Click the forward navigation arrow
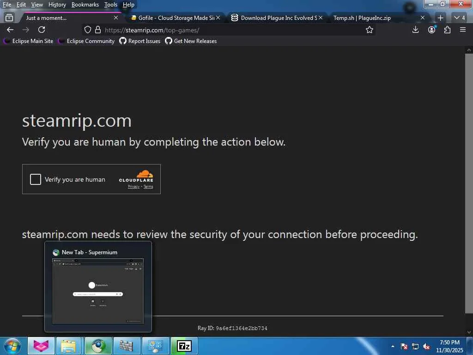Screen dimensions: 473x355 pyautogui.click(x=26, y=30)
